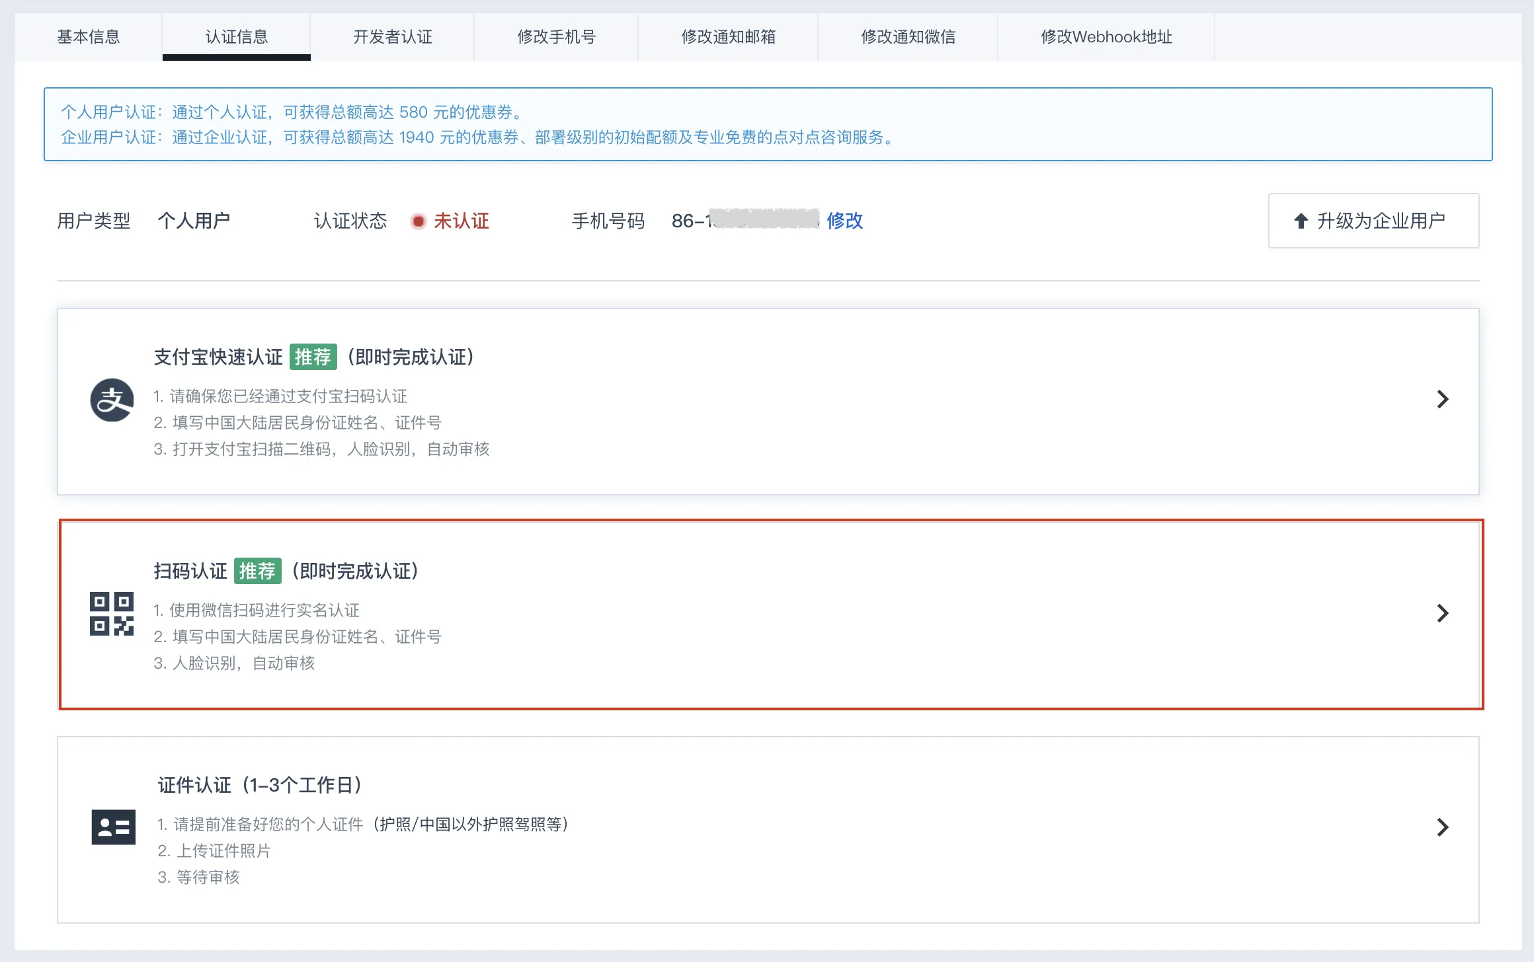
Task: Expand 扫码认证 with right chevron
Action: point(1443,613)
